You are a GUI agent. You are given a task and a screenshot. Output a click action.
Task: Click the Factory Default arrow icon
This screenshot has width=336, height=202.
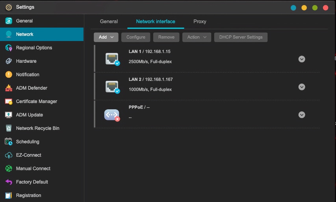pyautogui.click(x=9, y=182)
